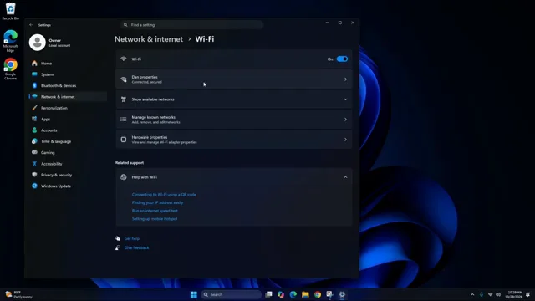The width and height of the screenshot is (535, 301).
Task: Click the Hardware properties chip icon
Action: [124, 140]
